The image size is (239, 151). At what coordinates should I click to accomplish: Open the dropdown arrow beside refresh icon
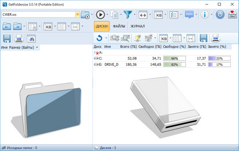click(x=106, y=38)
